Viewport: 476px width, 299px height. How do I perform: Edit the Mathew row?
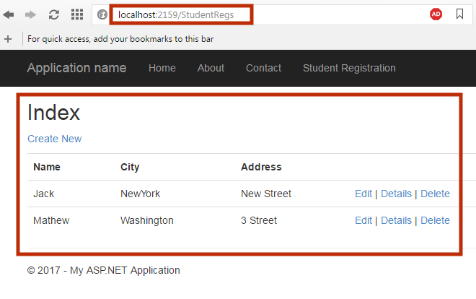pos(363,220)
